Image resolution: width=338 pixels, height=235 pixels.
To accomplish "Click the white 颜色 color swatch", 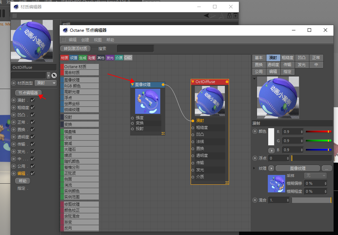I will [x=272, y=137].
